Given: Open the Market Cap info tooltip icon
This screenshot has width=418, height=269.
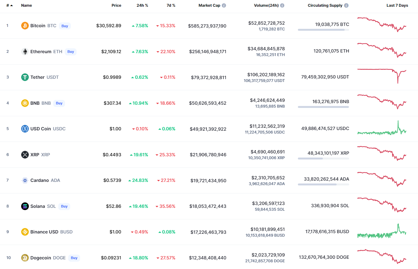Looking at the screenshot, I should click(224, 5).
